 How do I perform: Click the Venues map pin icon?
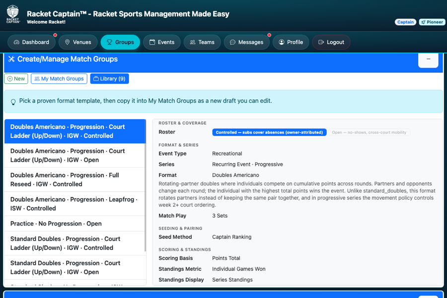(x=67, y=42)
